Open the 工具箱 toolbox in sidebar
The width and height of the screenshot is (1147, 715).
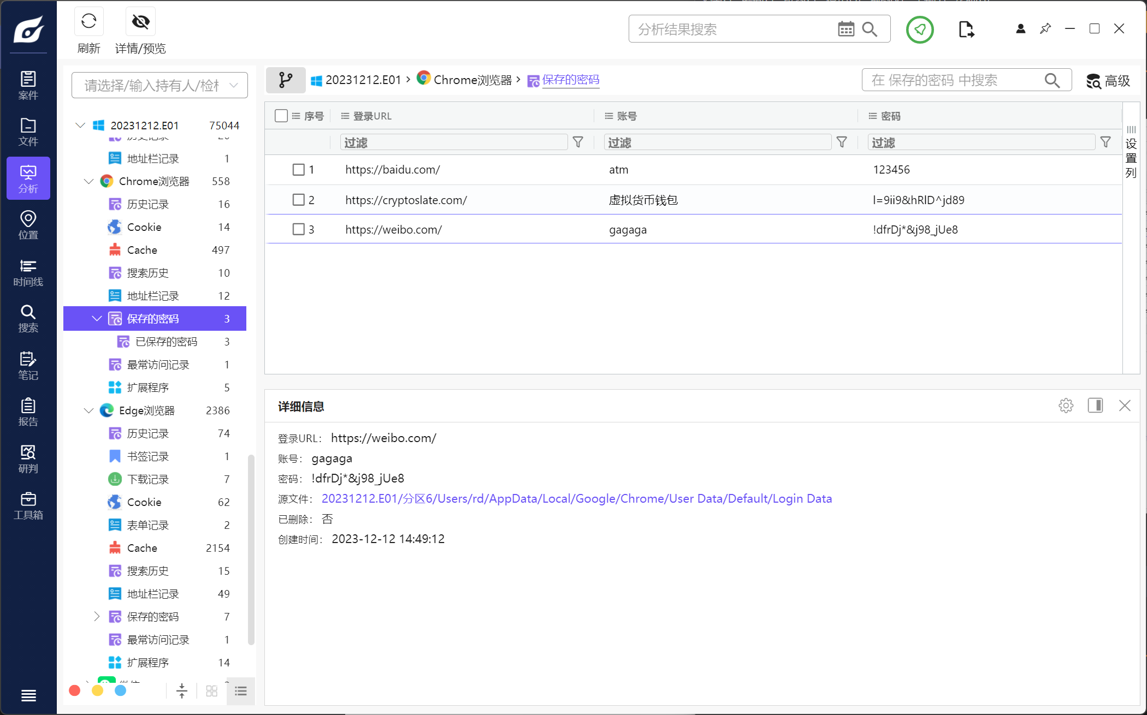pos(28,505)
